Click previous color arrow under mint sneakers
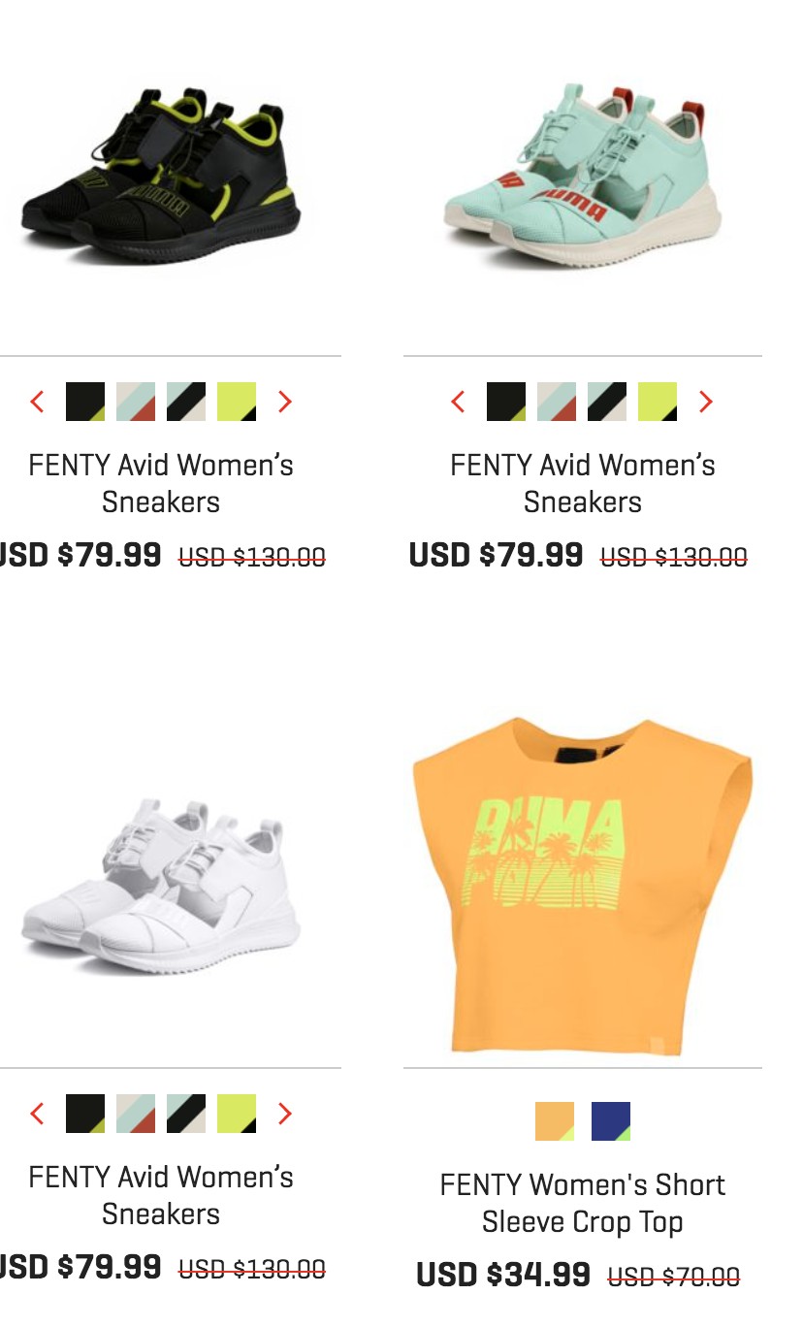 point(459,402)
